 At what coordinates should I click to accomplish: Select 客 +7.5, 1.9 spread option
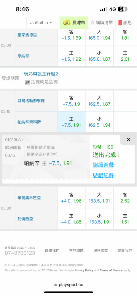pyautogui.click(x=71, y=101)
